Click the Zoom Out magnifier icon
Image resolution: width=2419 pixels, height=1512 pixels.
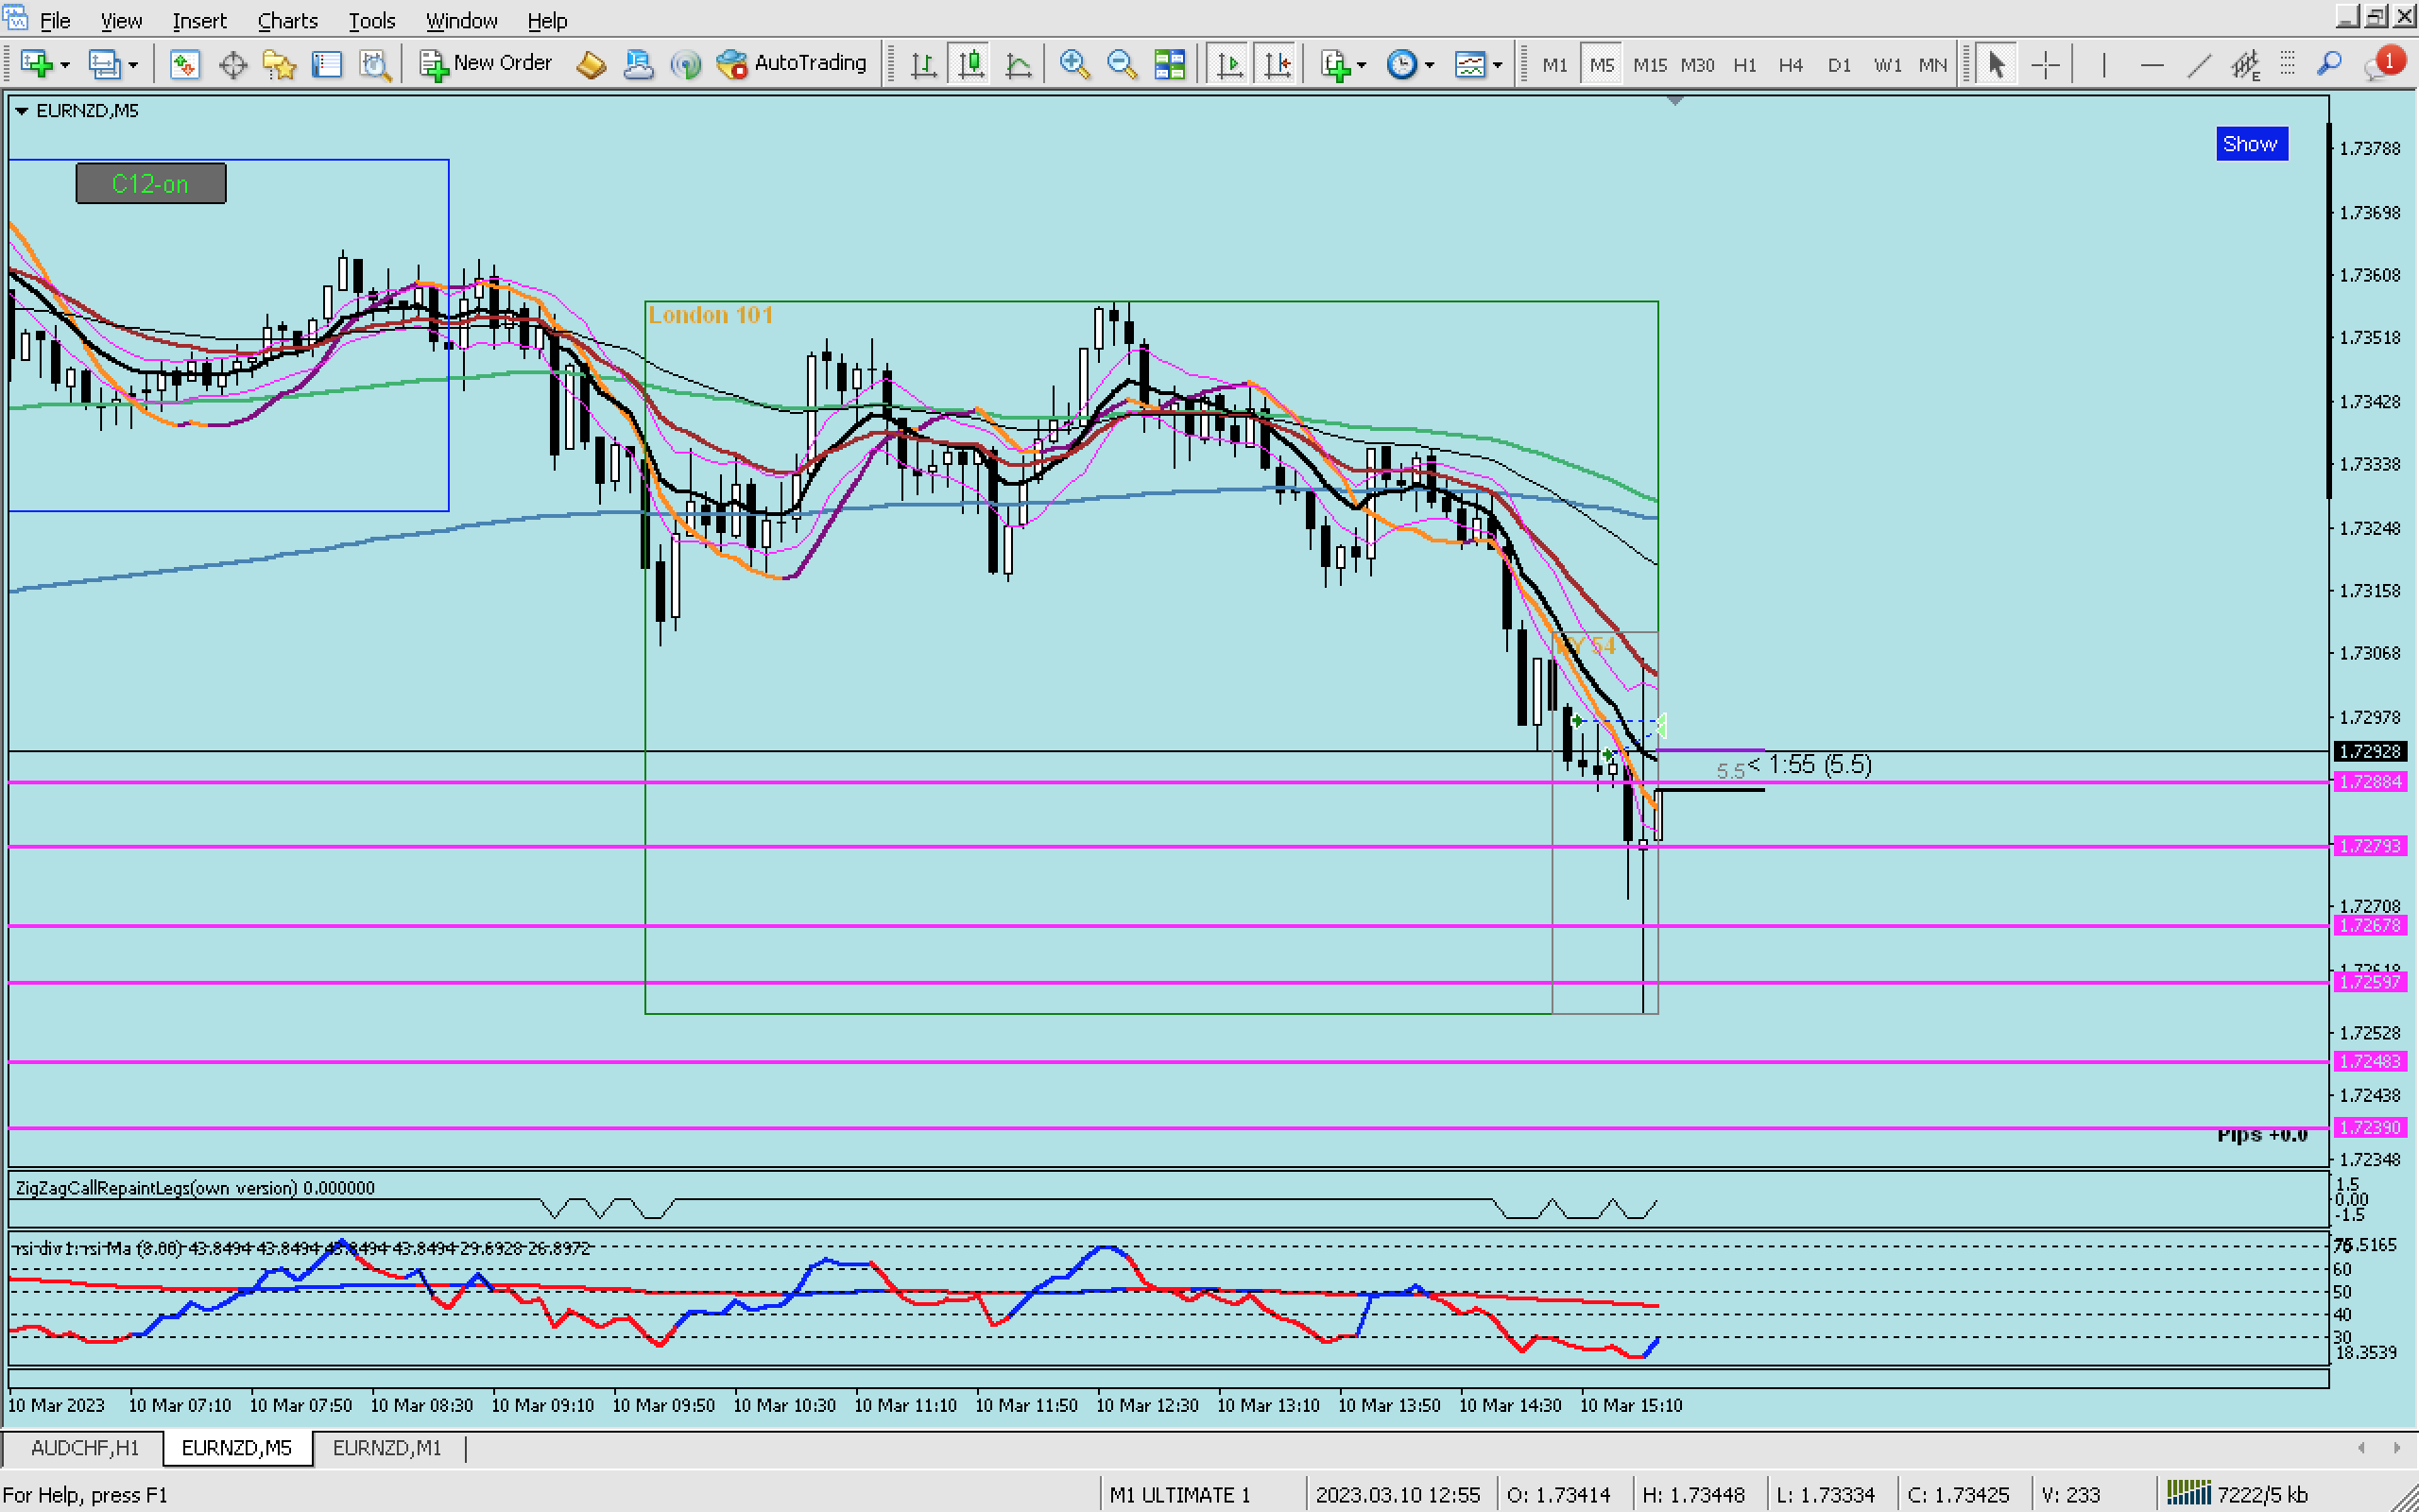(x=1122, y=64)
